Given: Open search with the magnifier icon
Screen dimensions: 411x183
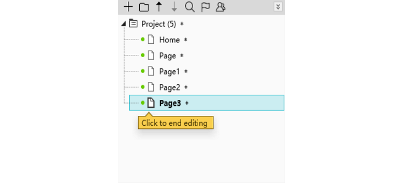Looking at the screenshot, I should tap(190, 7).
